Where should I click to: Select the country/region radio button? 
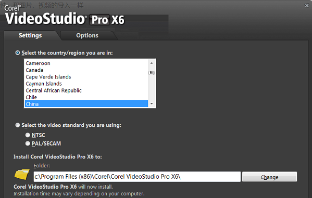click(18, 53)
